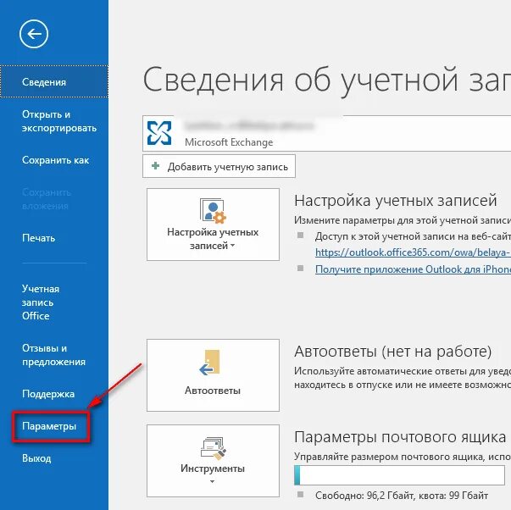The image size is (511, 510).
Task: Click the Сведения об учетной записи title
Action: point(327,80)
